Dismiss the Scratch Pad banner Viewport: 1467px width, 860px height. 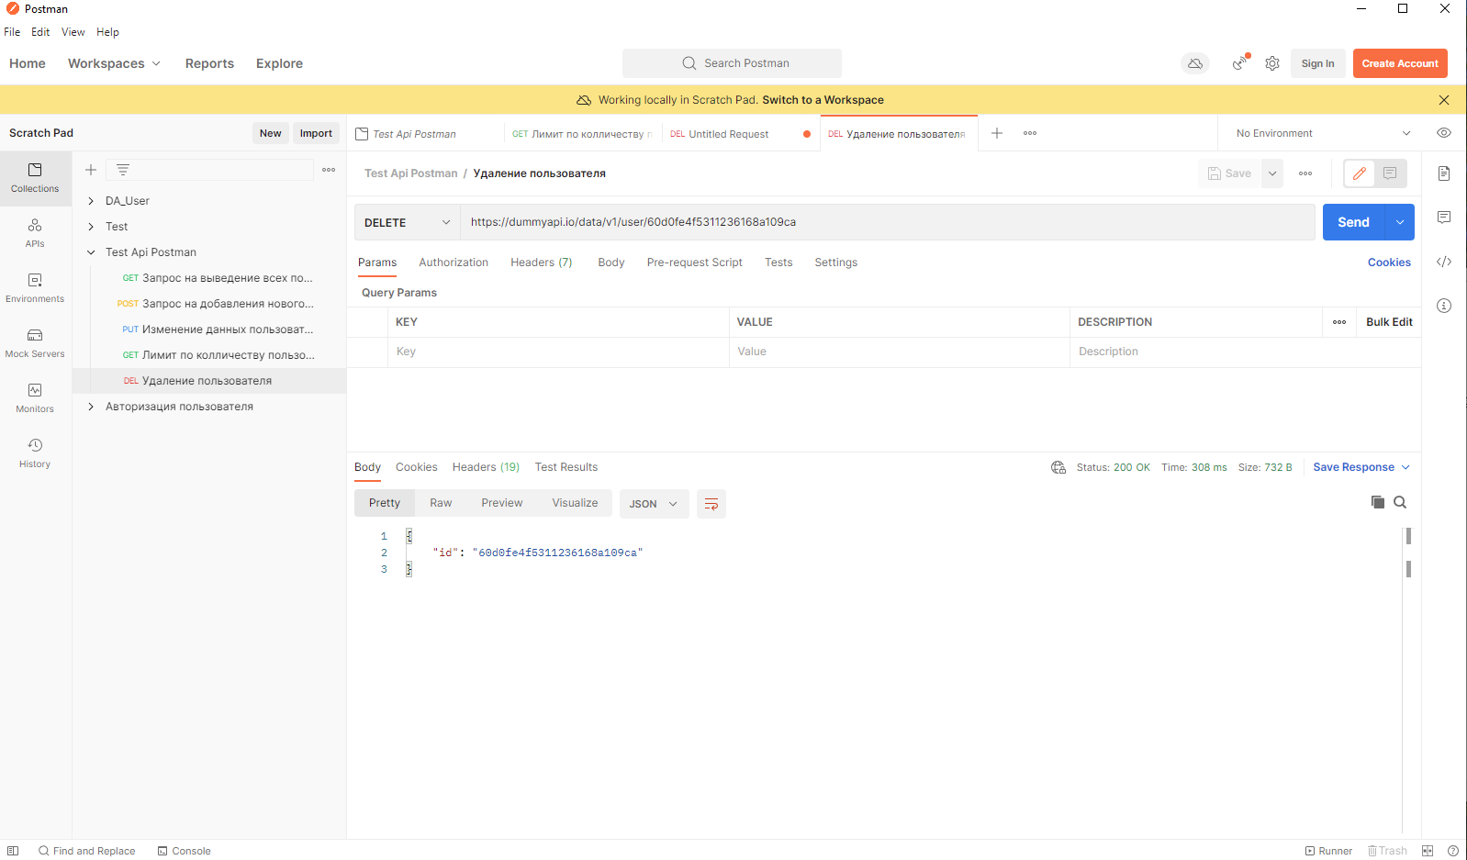(x=1444, y=100)
